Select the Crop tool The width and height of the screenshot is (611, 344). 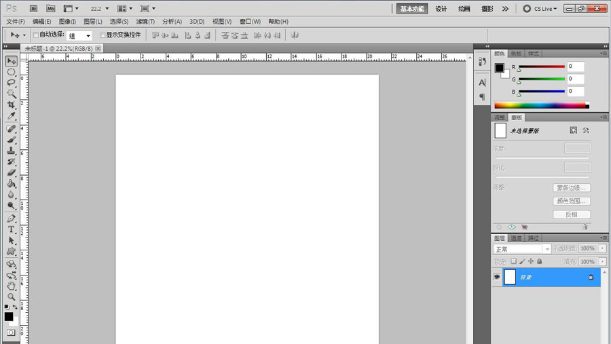tap(12, 105)
